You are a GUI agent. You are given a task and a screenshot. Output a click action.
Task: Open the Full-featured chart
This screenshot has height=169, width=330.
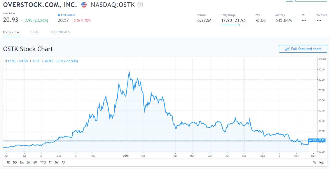tap(303, 49)
